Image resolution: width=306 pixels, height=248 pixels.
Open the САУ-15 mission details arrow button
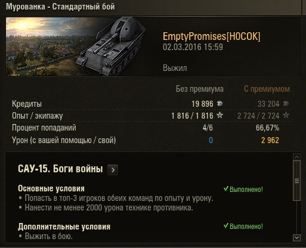(113, 170)
